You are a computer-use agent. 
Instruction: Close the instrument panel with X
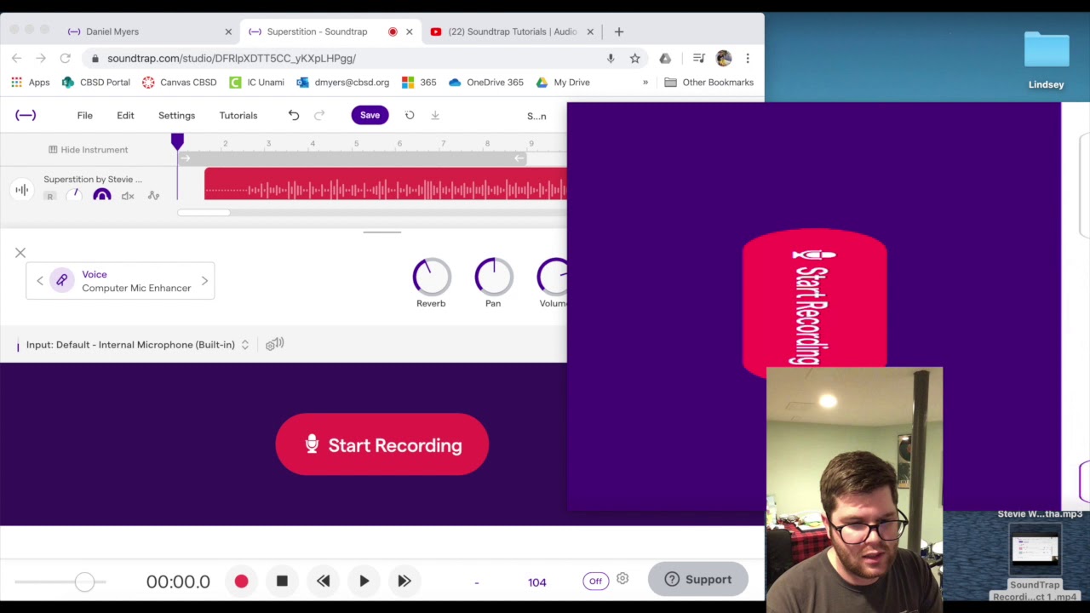click(20, 253)
